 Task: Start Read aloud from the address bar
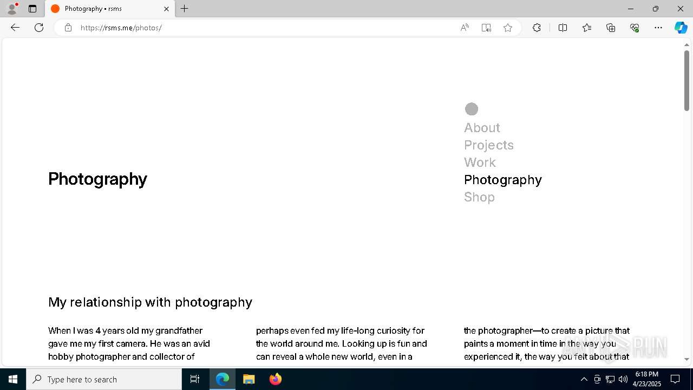click(x=465, y=28)
